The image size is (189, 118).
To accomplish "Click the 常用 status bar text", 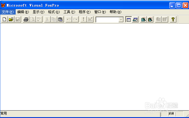I will click(4, 113).
